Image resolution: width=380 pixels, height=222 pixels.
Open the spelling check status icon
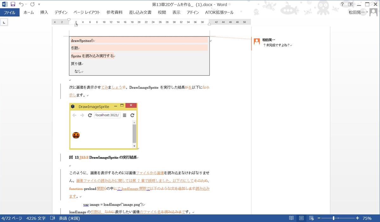click(x=53, y=218)
